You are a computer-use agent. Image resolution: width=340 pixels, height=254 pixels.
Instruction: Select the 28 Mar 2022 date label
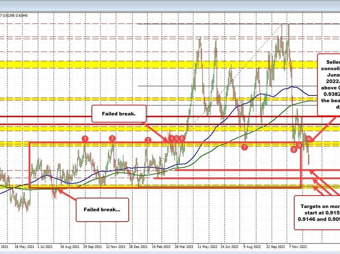pyautogui.click(x=184, y=247)
